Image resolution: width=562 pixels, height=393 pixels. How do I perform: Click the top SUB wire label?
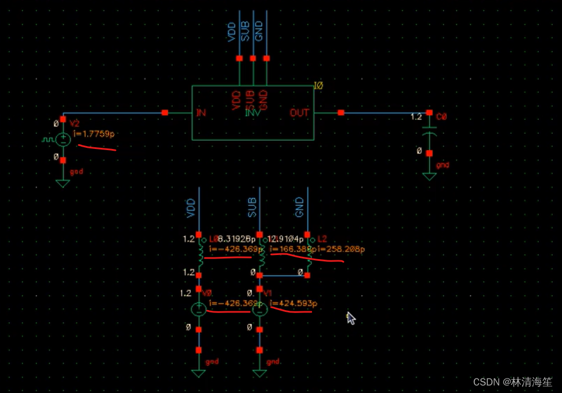(245, 31)
